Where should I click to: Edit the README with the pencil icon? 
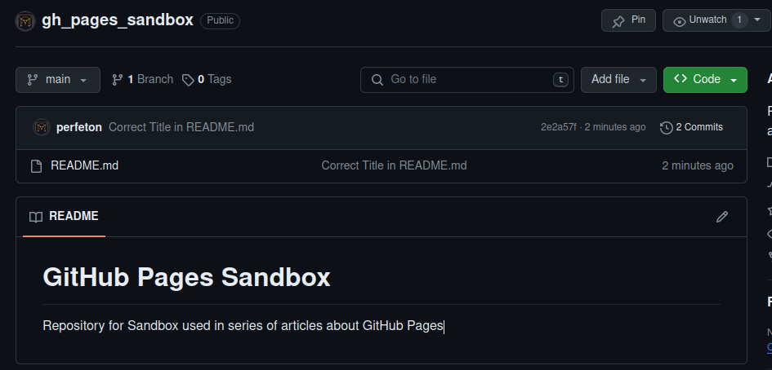[x=722, y=217]
